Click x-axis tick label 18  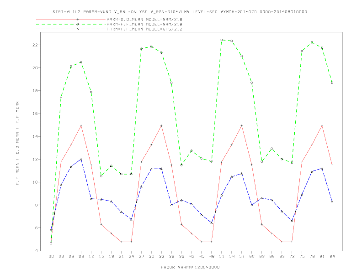[111, 256]
